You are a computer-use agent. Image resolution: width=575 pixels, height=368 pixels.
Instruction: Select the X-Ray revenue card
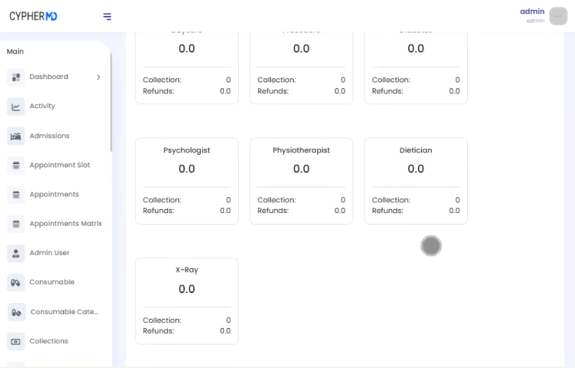point(187,301)
